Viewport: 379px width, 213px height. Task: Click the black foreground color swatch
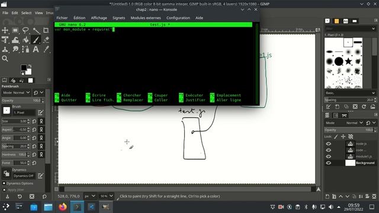pyautogui.click(x=24, y=67)
